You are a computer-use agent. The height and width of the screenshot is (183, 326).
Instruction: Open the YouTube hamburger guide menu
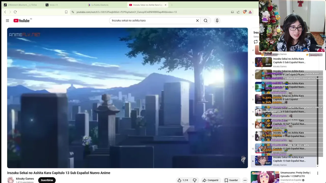(x=7, y=21)
